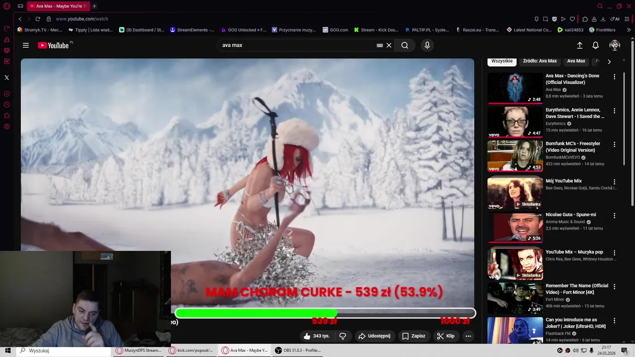Viewport: 635px width, 357px height.
Task: Open downloads arrow in toolbar
Action: pos(603,19)
